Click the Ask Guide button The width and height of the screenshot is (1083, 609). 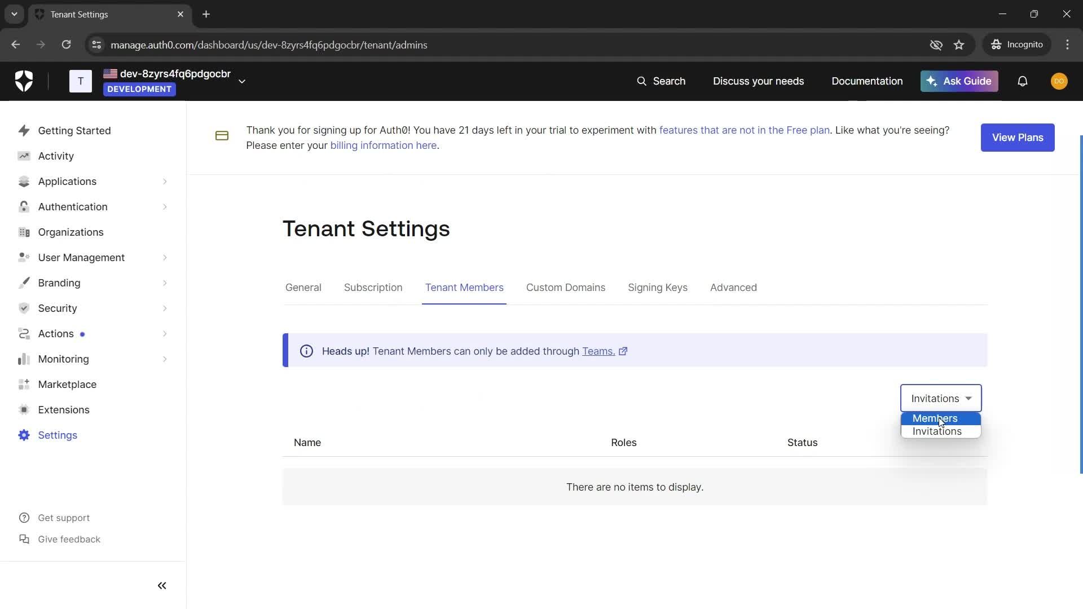click(959, 81)
